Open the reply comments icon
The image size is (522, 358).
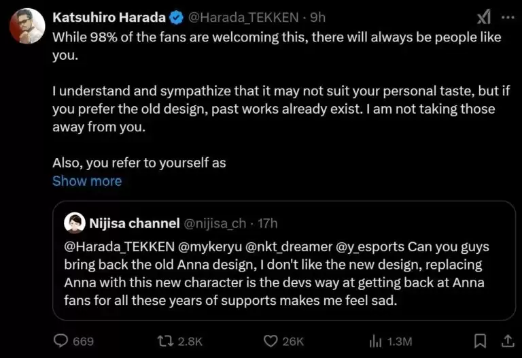coord(61,341)
